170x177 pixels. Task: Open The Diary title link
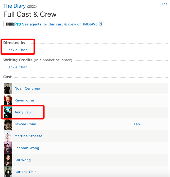click(x=15, y=6)
